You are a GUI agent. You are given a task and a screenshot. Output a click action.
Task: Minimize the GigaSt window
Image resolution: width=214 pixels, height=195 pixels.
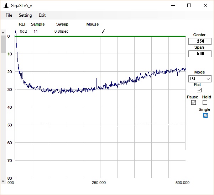pos(173,5)
